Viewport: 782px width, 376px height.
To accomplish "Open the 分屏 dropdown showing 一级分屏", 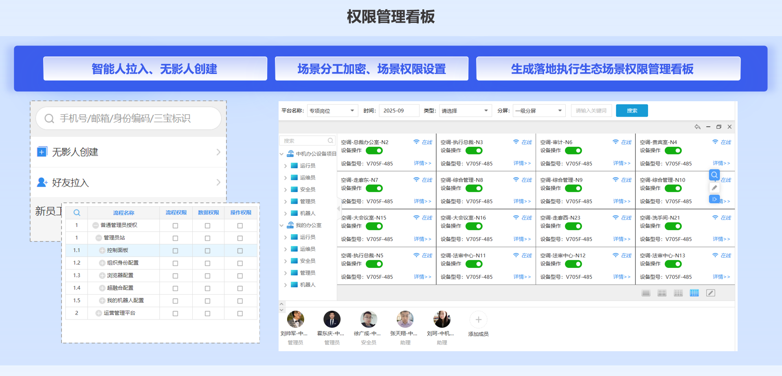I will (x=538, y=111).
